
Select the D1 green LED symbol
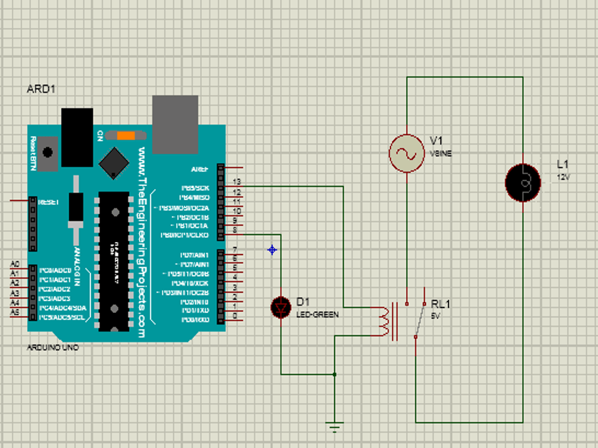click(281, 307)
